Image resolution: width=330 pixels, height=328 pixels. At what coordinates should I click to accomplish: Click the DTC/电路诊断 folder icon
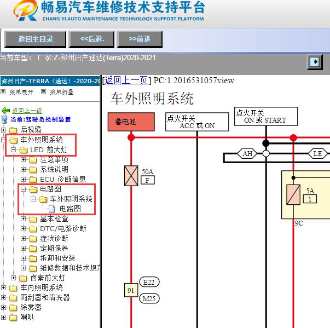pos(33,229)
